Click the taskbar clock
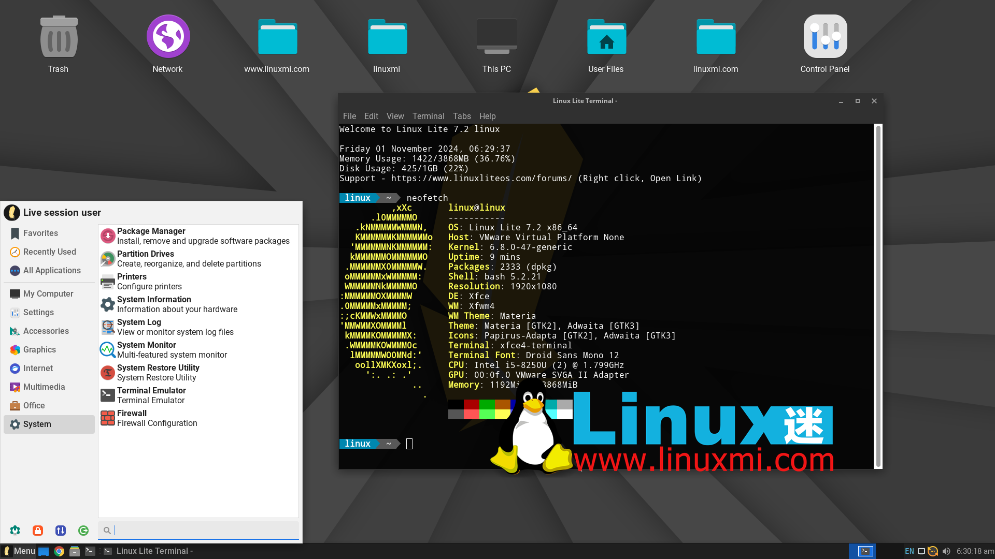Image resolution: width=995 pixels, height=559 pixels. click(x=975, y=551)
